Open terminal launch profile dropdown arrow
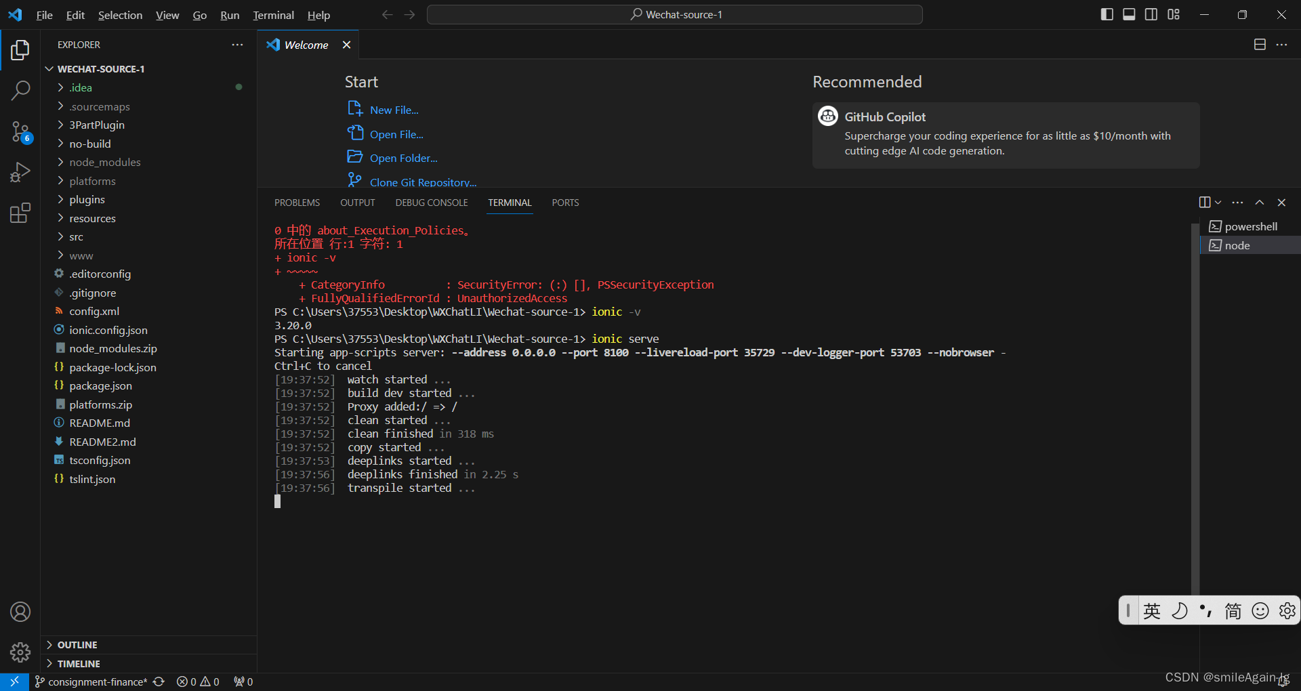 coord(1218,203)
